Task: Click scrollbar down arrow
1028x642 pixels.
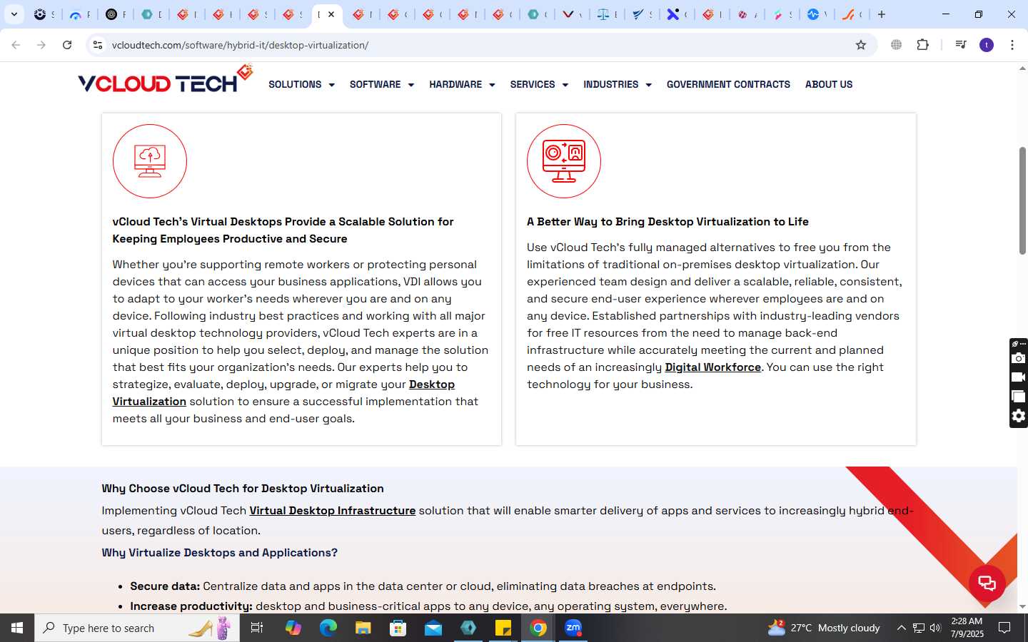Action: pos(1022,607)
